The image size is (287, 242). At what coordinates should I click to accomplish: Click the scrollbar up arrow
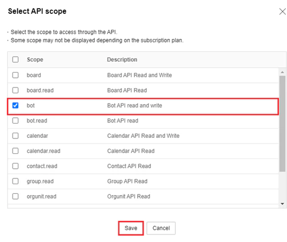point(282,72)
